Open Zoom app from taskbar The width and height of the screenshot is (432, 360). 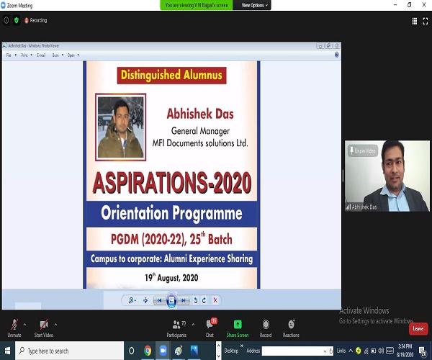pyautogui.click(x=163, y=351)
